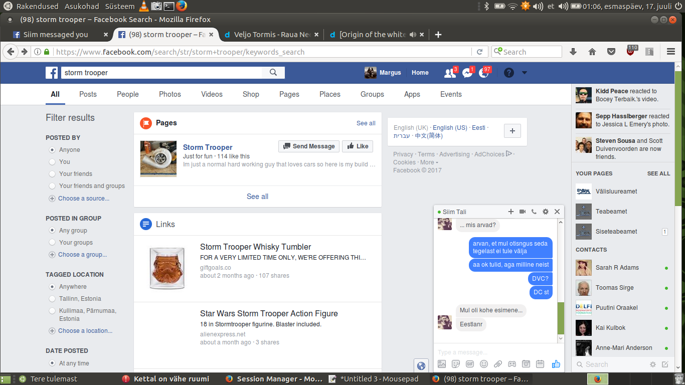The height and width of the screenshot is (385, 685).
Task: Select Kullimaa, Pärnumaa location filter
Action: pyautogui.click(x=52, y=311)
